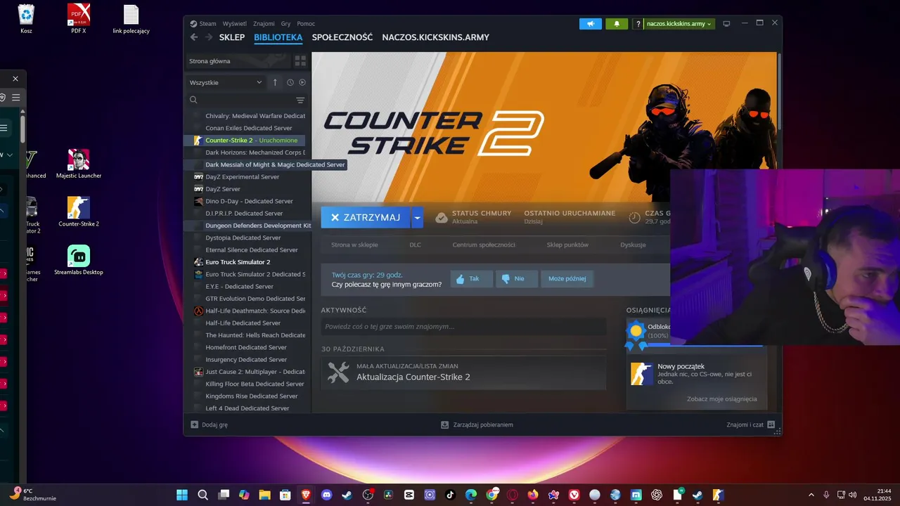Toggle the recent activity clock filter

tap(290, 82)
